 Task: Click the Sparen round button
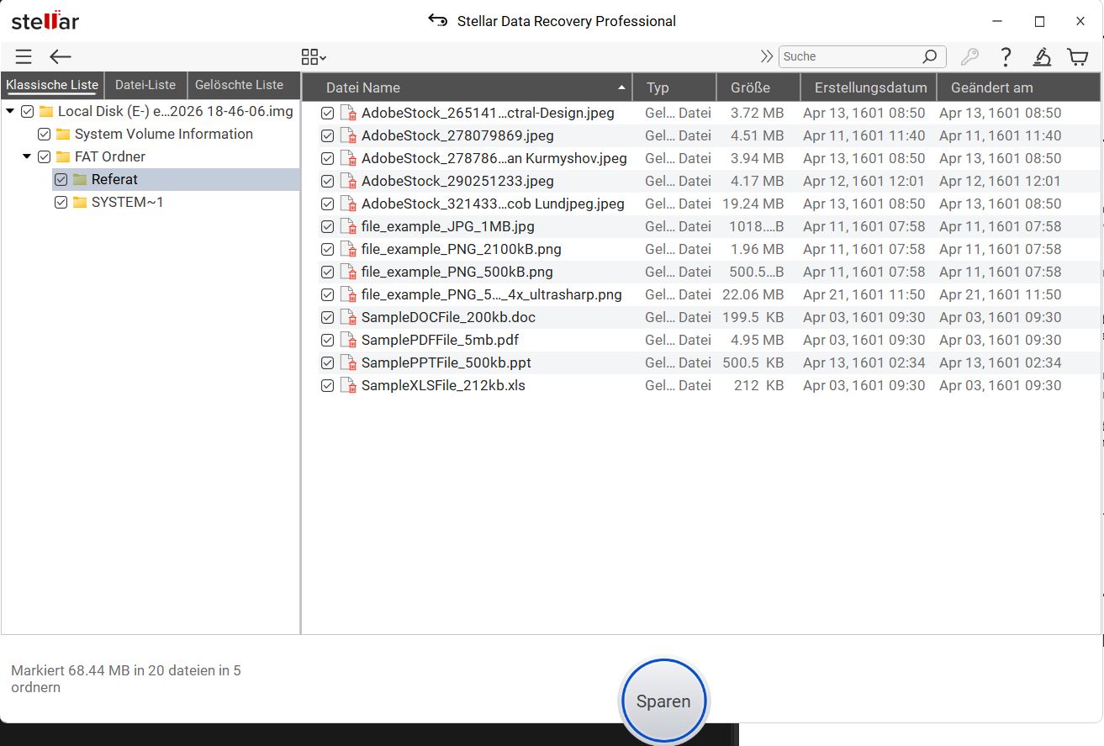tap(663, 701)
